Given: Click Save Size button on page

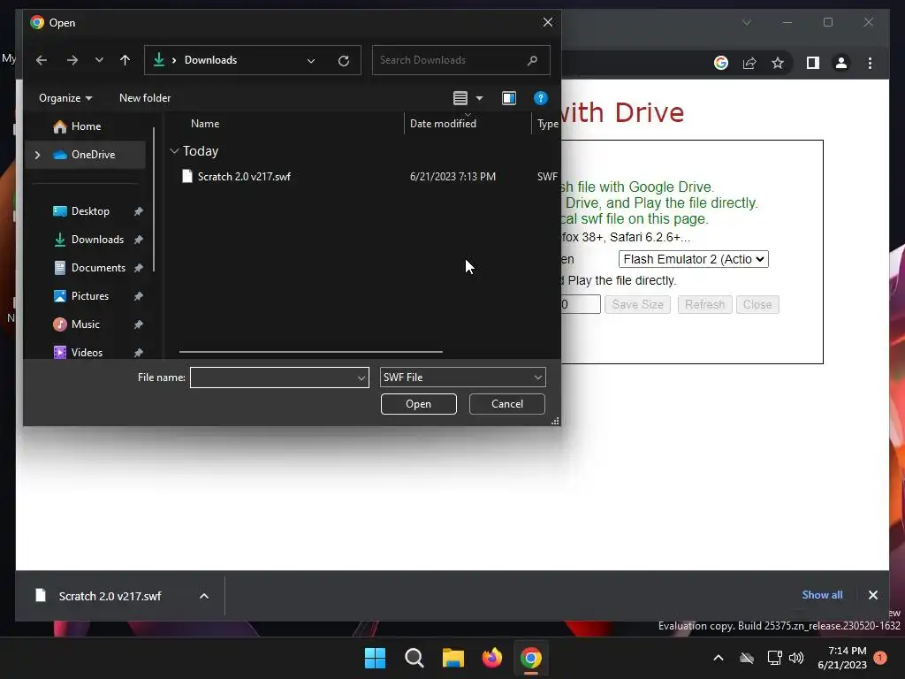Looking at the screenshot, I should coord(637,304).
